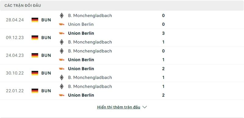Click Union Berlin logo in 09.12.23 match
Viewport: 244px width, 118px height.
coord(62,33)
